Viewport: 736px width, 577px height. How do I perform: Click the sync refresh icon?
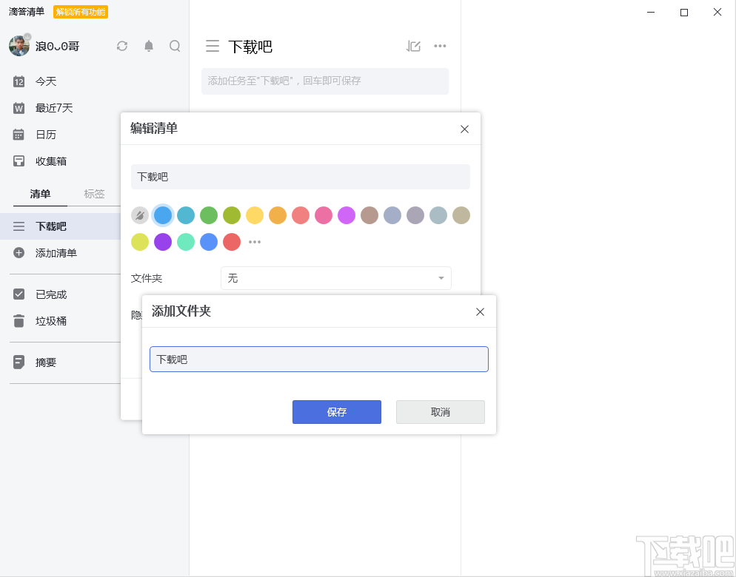pyautogui.click(x=122, y=46)
